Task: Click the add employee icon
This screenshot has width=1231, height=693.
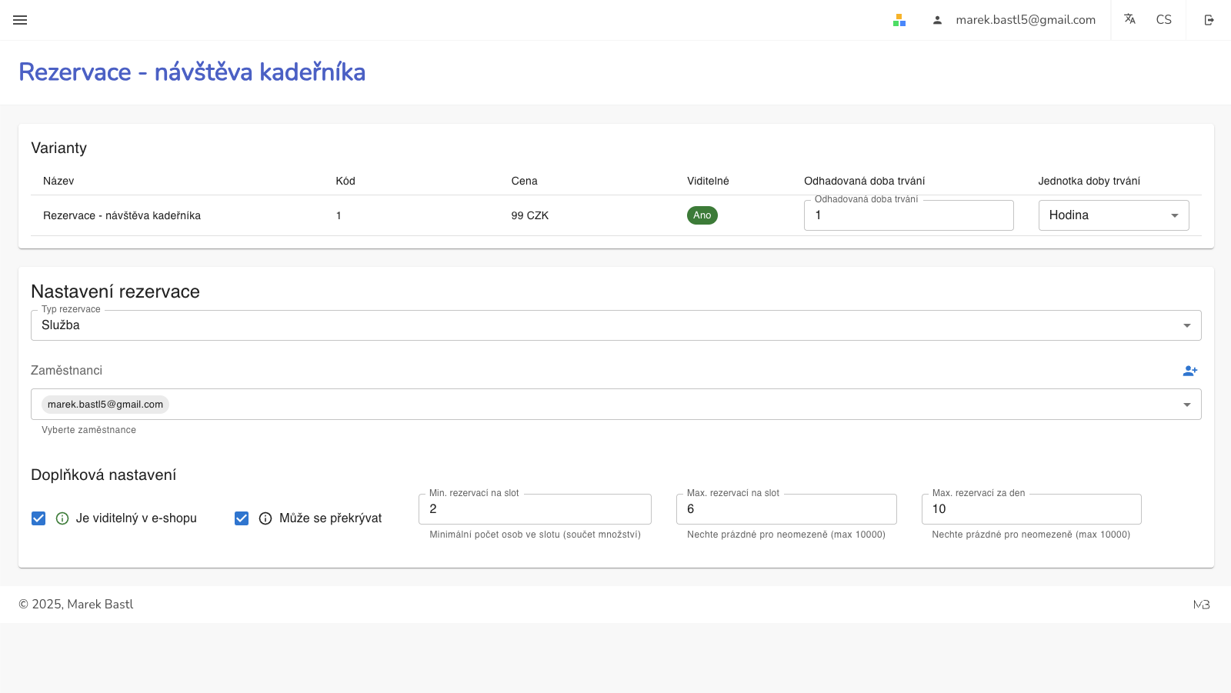Action: click(x=1189, y=371)
